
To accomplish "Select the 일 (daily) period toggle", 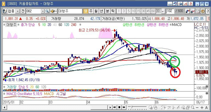I will tap(85, 11).
